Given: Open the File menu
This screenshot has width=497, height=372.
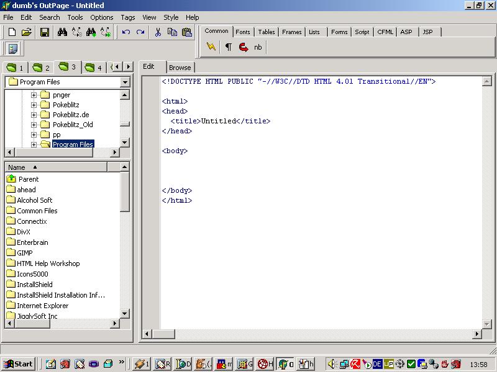Looking at the screenshot, I should coord(8,17).
